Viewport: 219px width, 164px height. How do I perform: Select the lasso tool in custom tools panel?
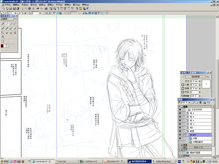[x=15, y=24]
